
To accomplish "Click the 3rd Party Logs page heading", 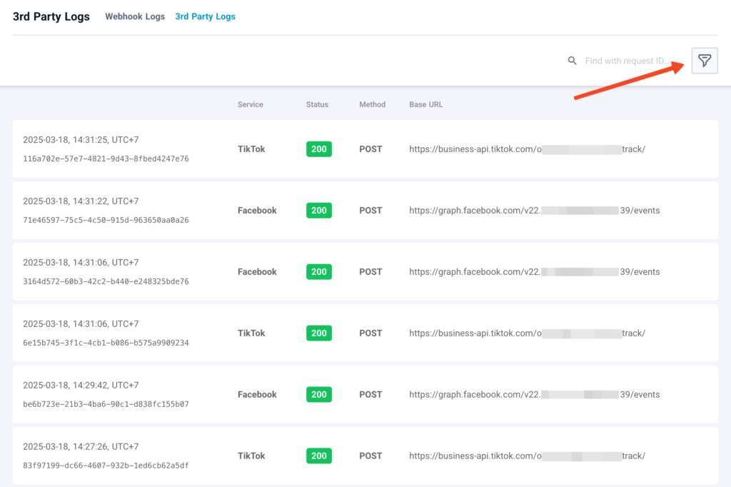I will (x=51, y=16).
